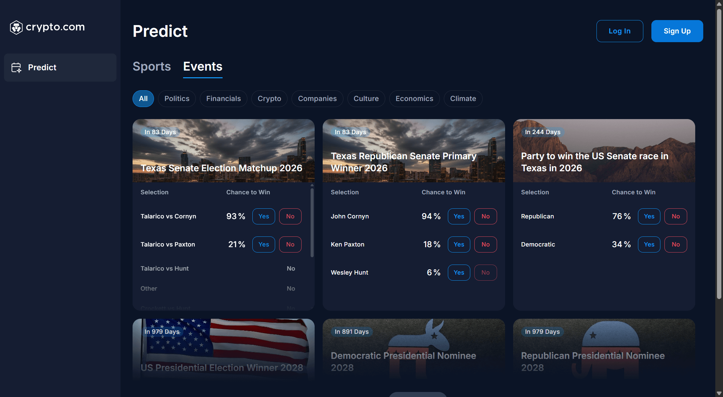
Task: Click the Texas Senate matchup list scrollbar
Action: coord(312,222)
